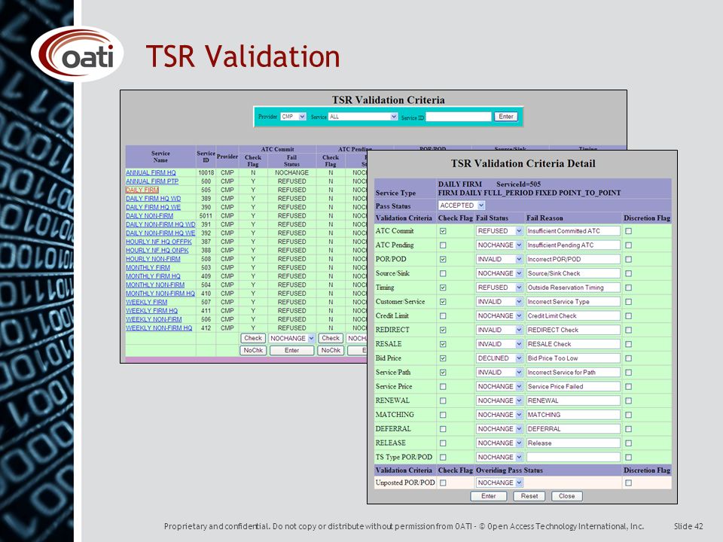
Task: Open the ANNUAL FIRM PTP service link
Action: (152, 181)
